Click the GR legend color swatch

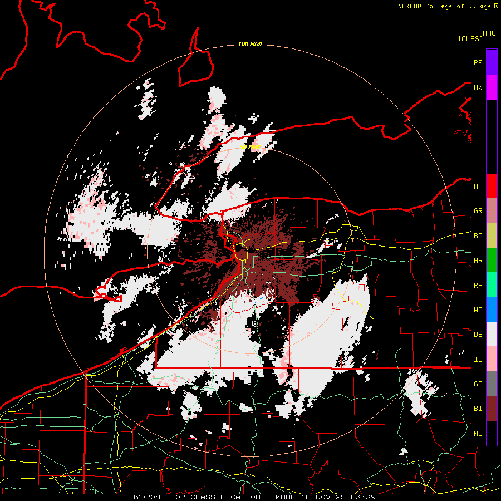tap(492, 211)
